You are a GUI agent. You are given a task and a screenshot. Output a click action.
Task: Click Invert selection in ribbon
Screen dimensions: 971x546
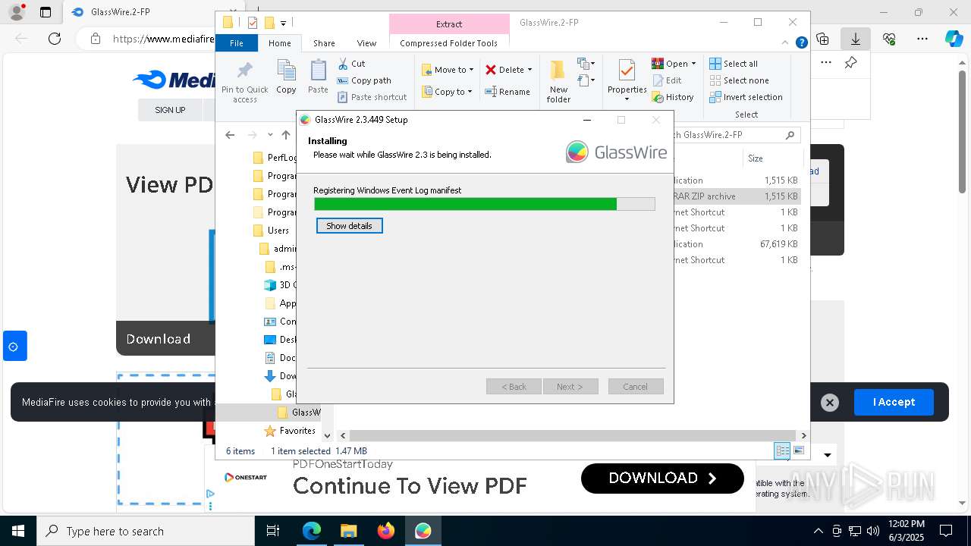point(746,97)
